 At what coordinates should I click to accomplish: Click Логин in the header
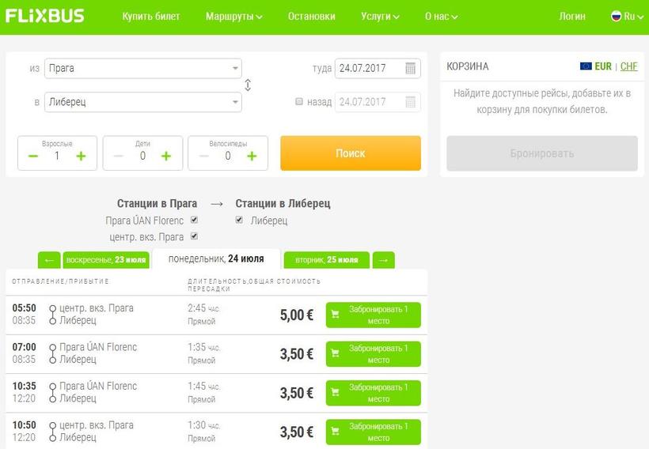(x=572, y=17)
